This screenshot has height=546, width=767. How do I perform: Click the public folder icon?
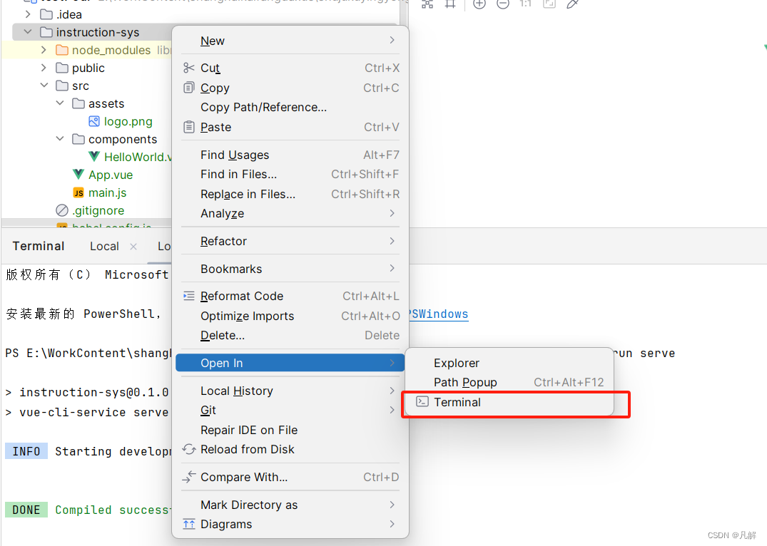[62, 68]
